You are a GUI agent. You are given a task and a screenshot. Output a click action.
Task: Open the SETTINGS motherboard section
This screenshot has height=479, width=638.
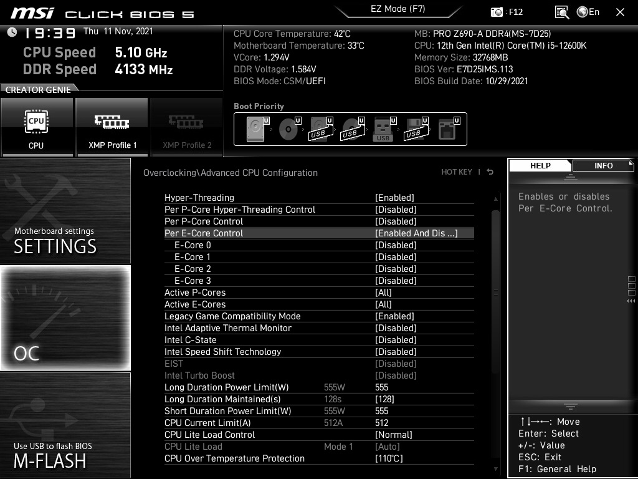tap(65, 211)
